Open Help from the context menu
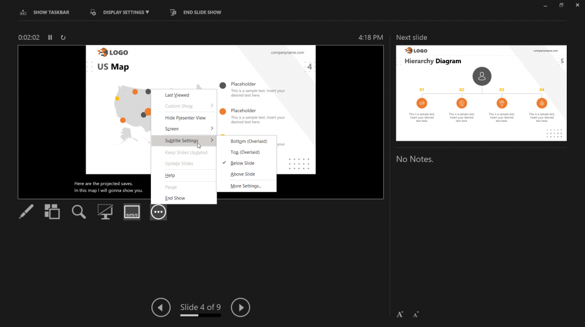This screenshot has width=585, height=327. pyautogui.click(x=183, y=175)
